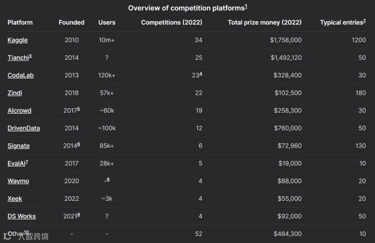
Task: Open footnote 4 on CodaLab competitions count
Action: coord(201,74)
